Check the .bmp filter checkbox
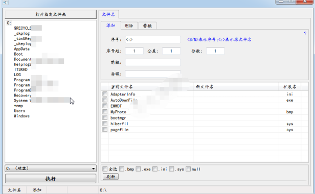The height and width of the screenshot is (194, 315). click(122, 169)
